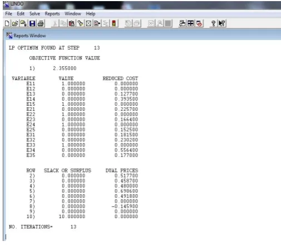Viewport: 281px width, 246px height.
Task: Open Options with the crossed box icon
Action: tap(88, 23)
